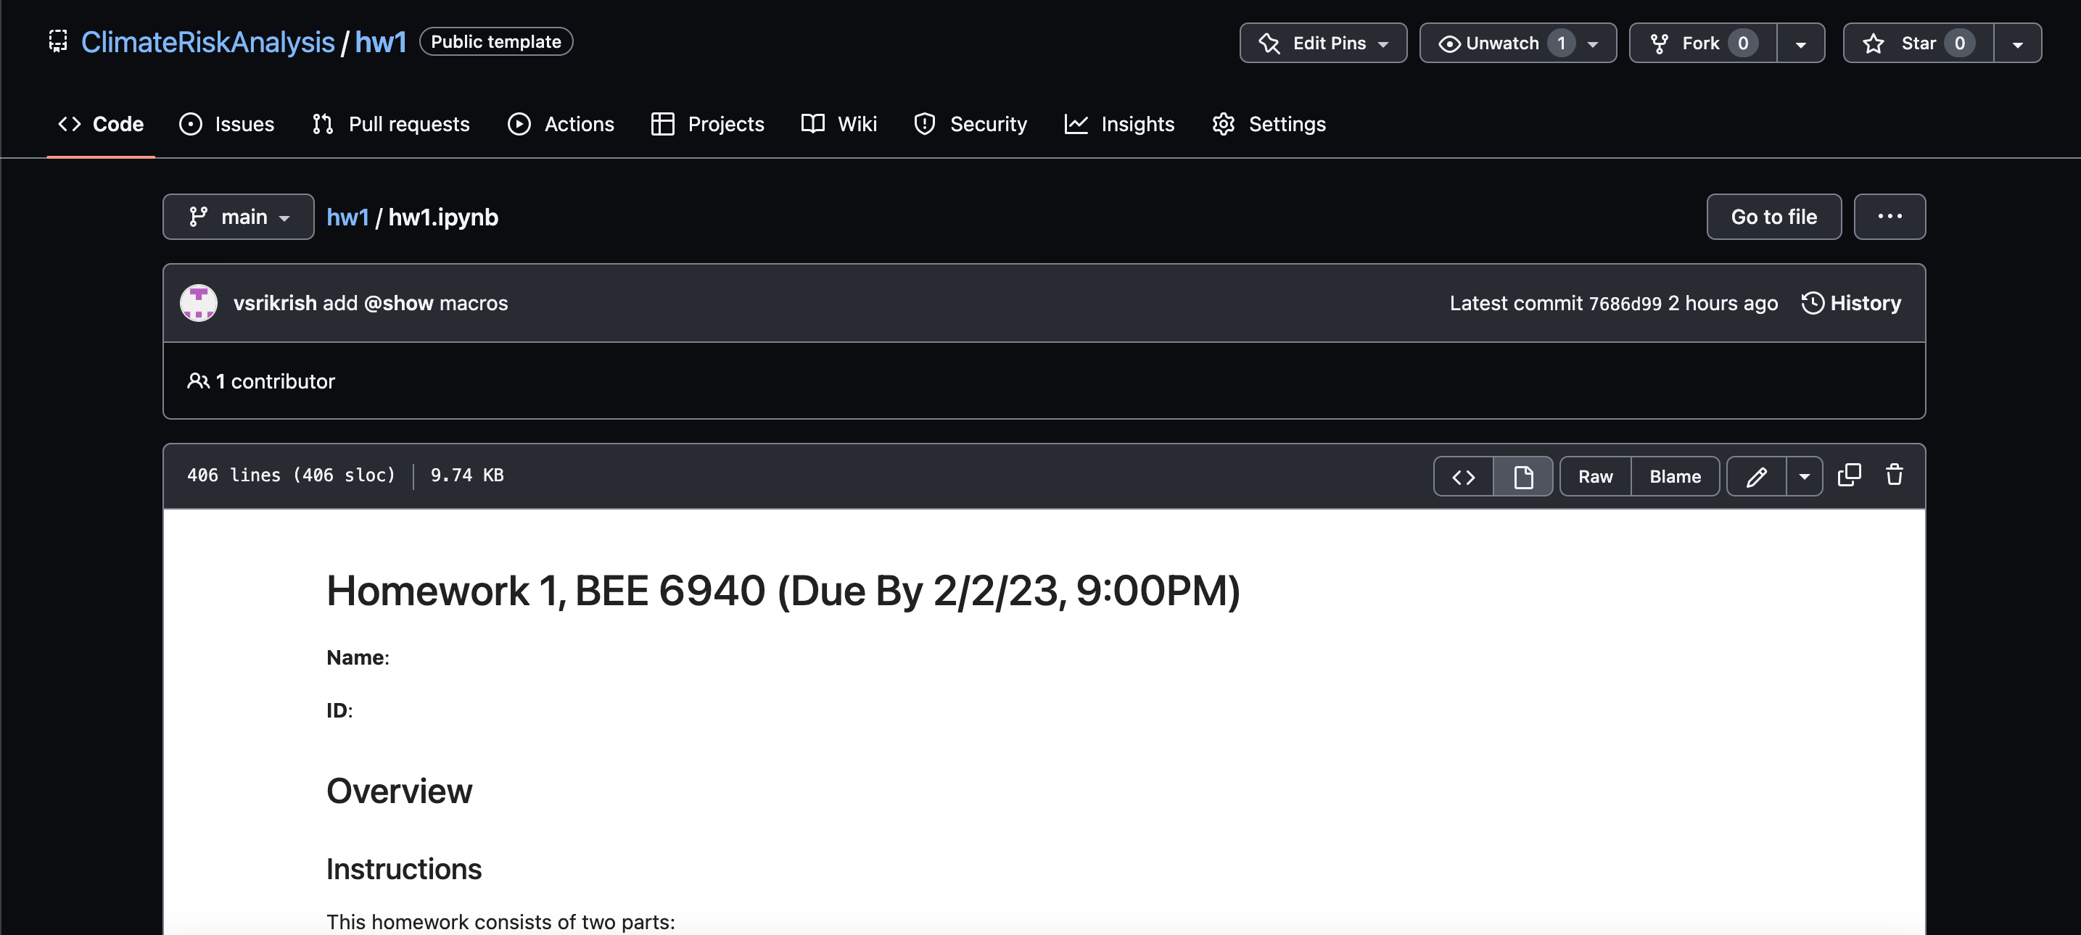The width and height of the screenshot is (2081, 935).
Task: Open commit History link
Action: [1851, 302]
